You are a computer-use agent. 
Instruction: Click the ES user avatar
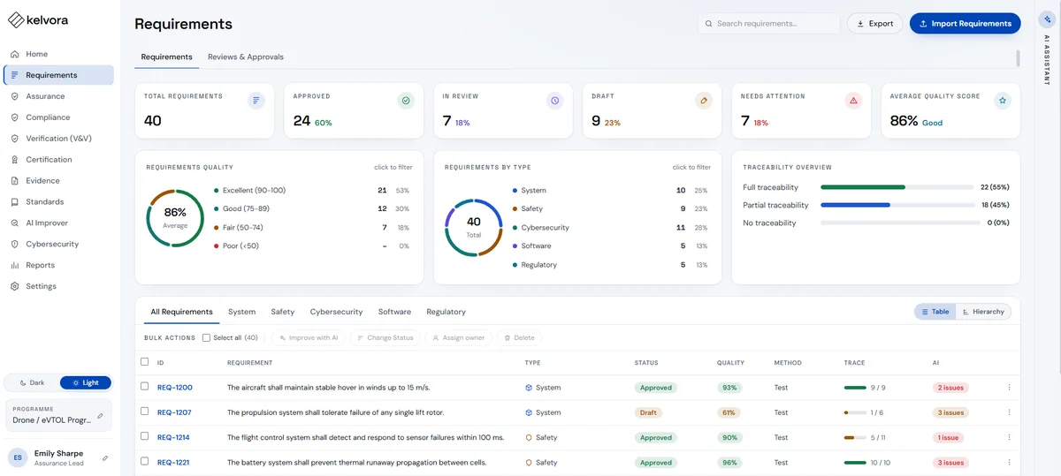click(18, 457)
